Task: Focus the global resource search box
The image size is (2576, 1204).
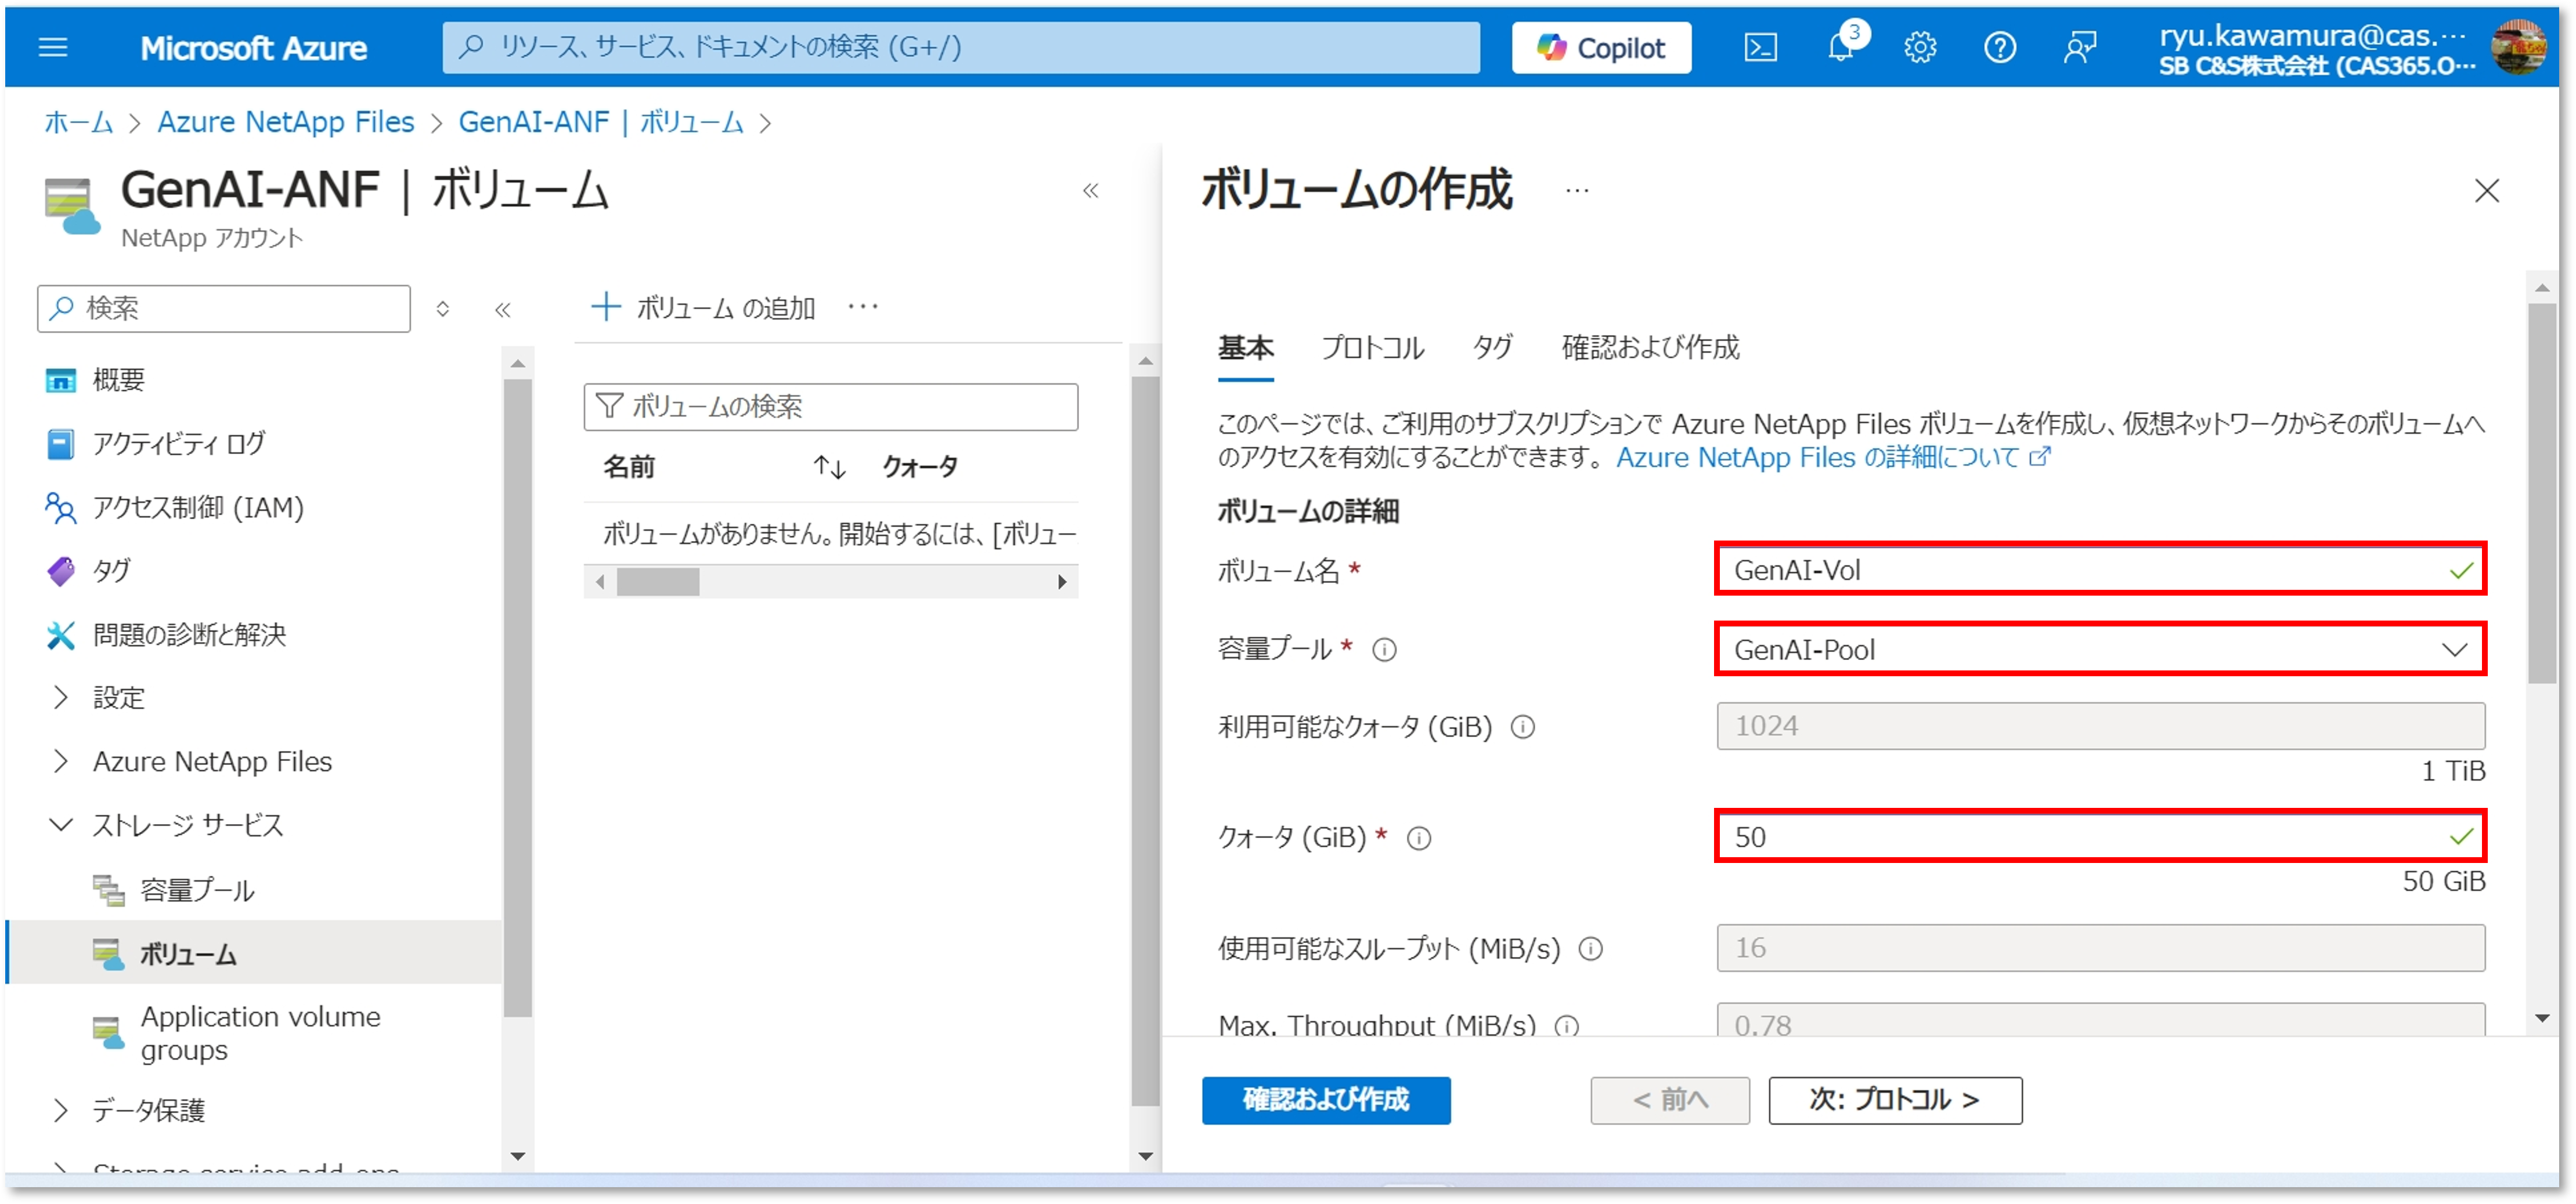Action: [961, 47]
